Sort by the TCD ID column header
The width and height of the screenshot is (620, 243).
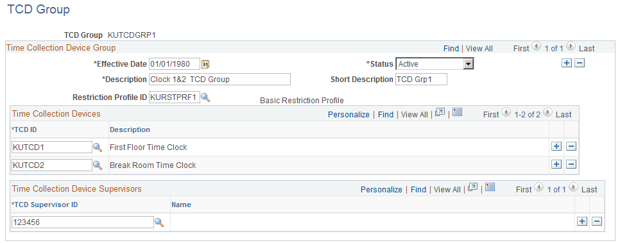click(x=24, y=130)
